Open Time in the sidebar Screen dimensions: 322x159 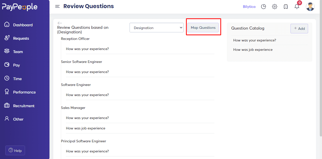click(x=17, y=79)
